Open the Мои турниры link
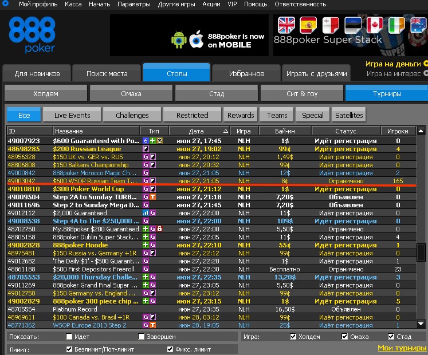The image size is (428, 355). click(x=402, y=348)
